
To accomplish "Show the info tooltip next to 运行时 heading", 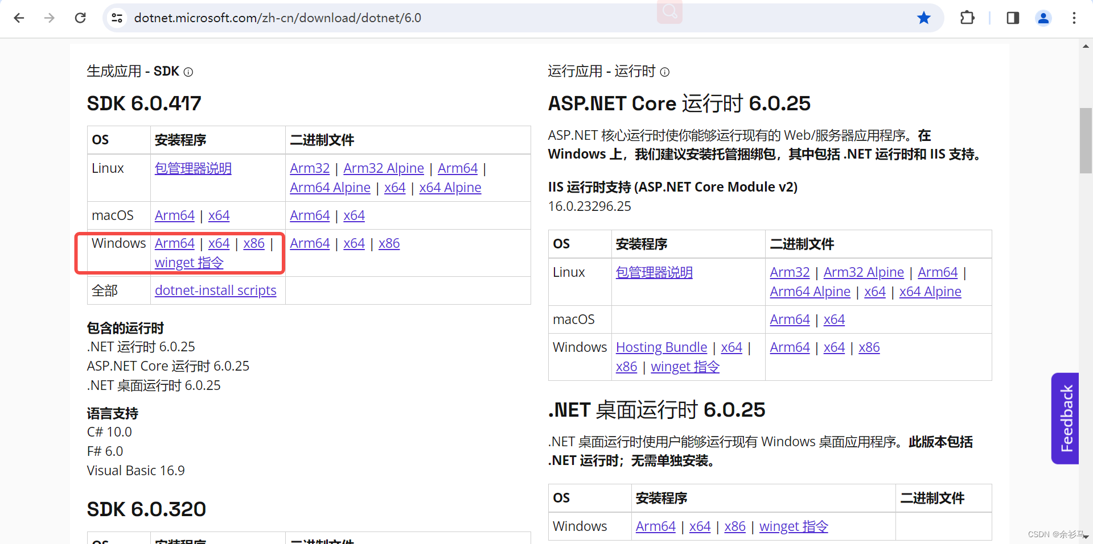I will pyautogui.click(x=665, y=72).
